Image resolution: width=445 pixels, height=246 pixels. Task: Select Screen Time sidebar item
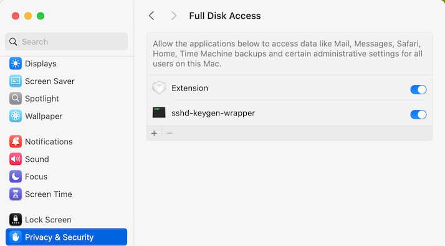[x=67, y=194]
